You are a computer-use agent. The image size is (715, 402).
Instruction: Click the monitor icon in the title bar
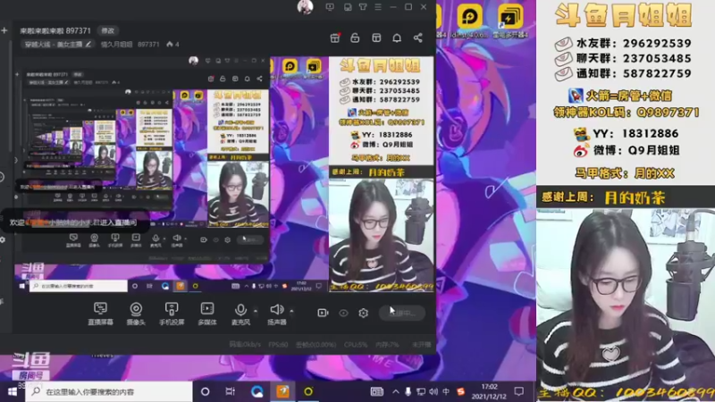pyautogui.click(x=330, y=7)
